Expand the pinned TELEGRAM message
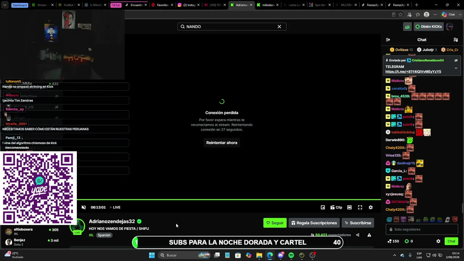 (456, 68)
